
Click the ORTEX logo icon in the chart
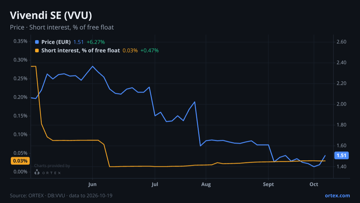[x=37, y=172]
